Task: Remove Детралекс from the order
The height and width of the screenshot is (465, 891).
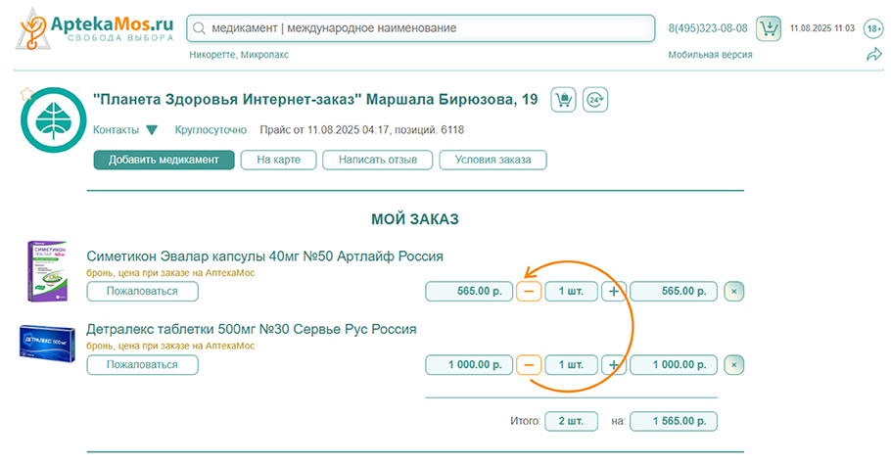Action: (734, 364)
